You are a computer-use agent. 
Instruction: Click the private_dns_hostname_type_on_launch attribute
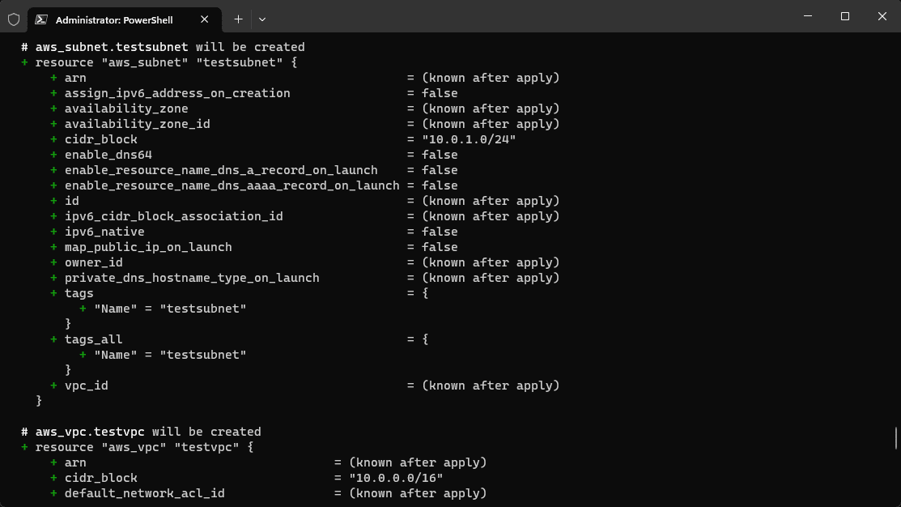tap(192, 278)
